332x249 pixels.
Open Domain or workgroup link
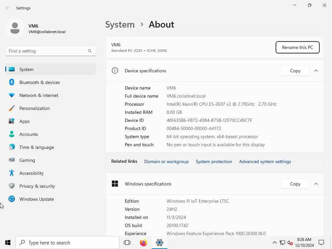tap(166, 161)
